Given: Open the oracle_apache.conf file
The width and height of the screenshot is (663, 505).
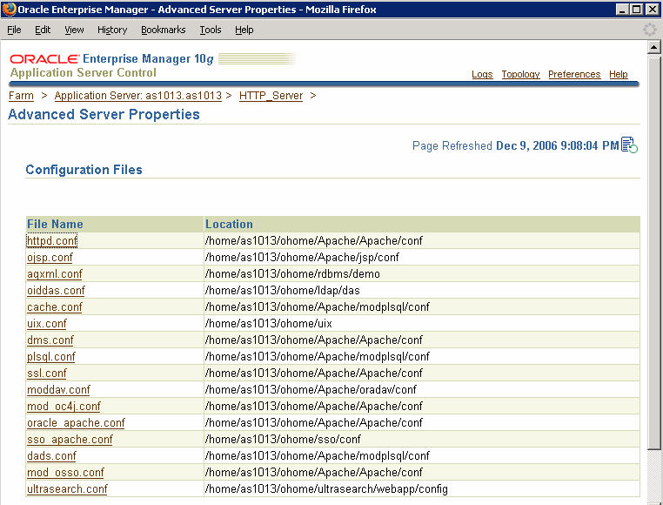Looking at the screenshot, I should pyautogui.click(x=76, y=422).
